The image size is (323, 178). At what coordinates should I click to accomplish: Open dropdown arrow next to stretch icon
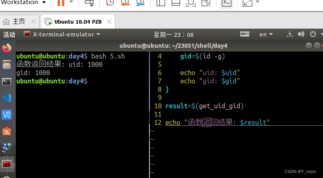pyautogui.click(x=258, y=2)
